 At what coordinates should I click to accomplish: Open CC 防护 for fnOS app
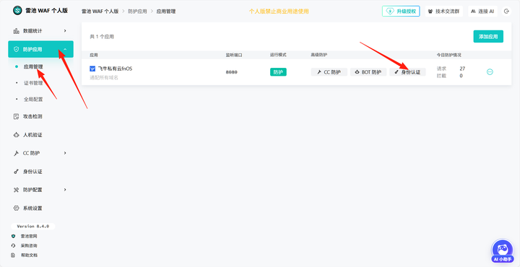point(329,72)
